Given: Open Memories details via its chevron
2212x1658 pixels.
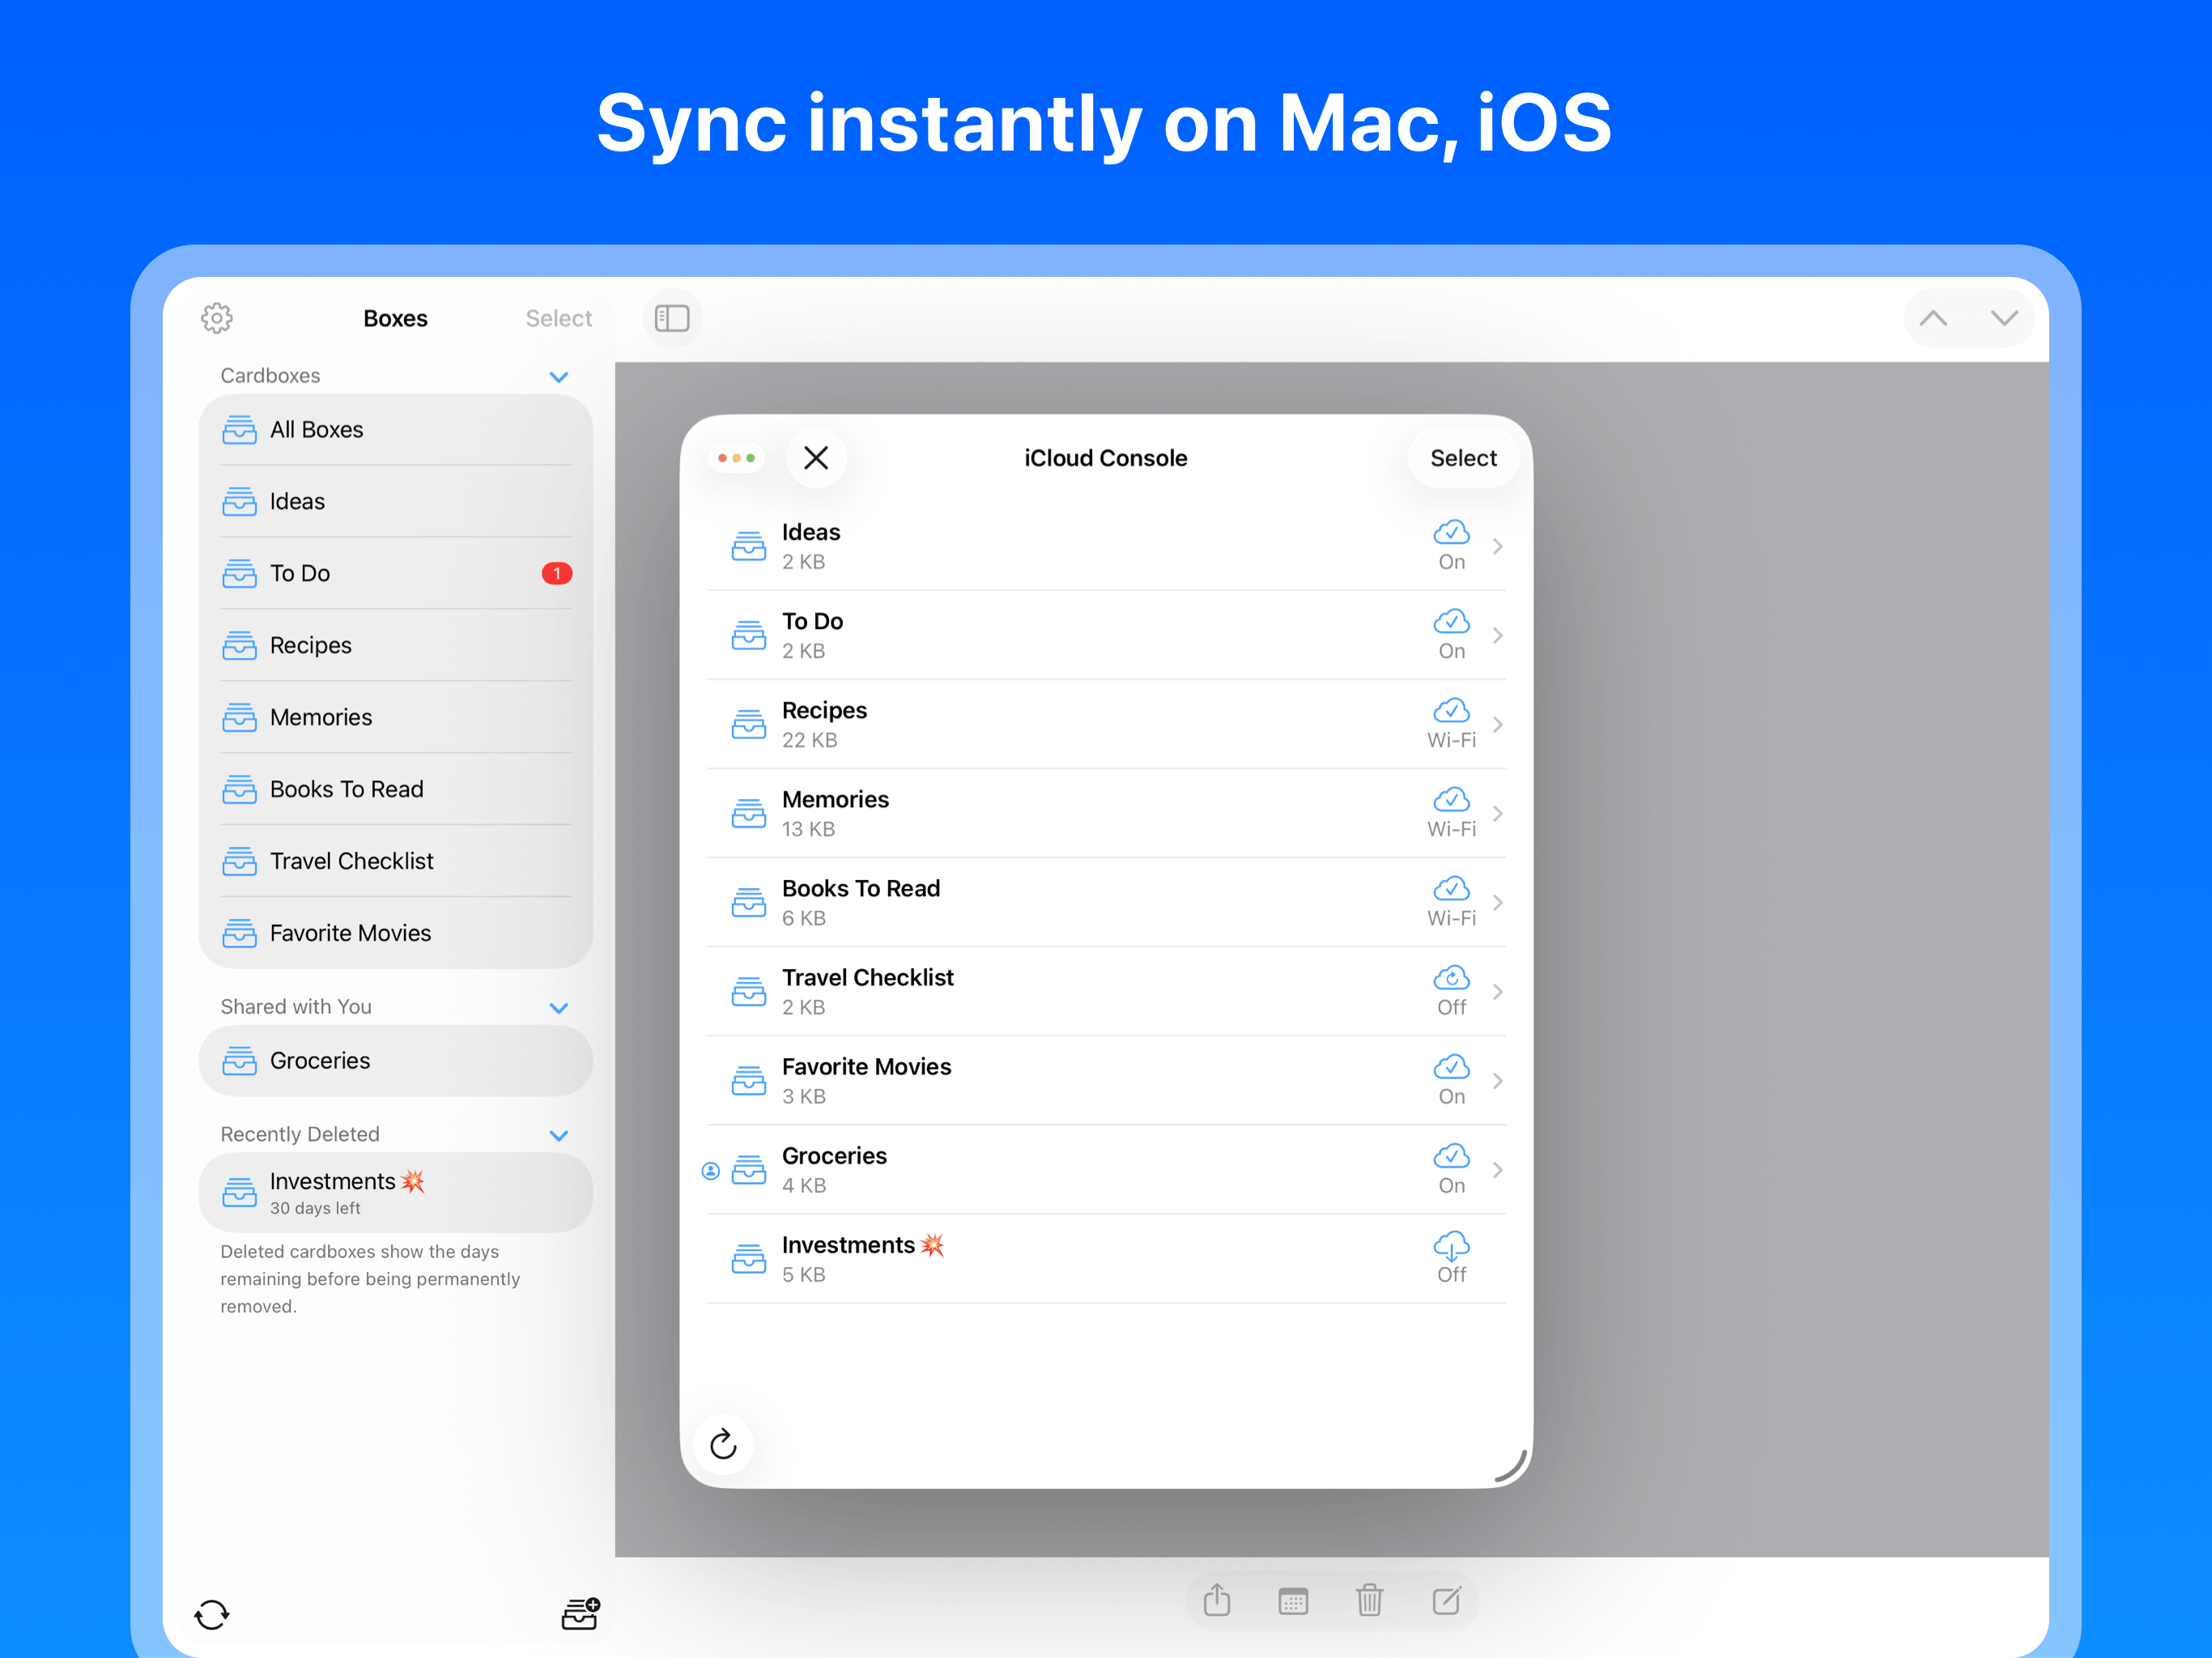Looking at the screenshot, I should [1497, 813].
